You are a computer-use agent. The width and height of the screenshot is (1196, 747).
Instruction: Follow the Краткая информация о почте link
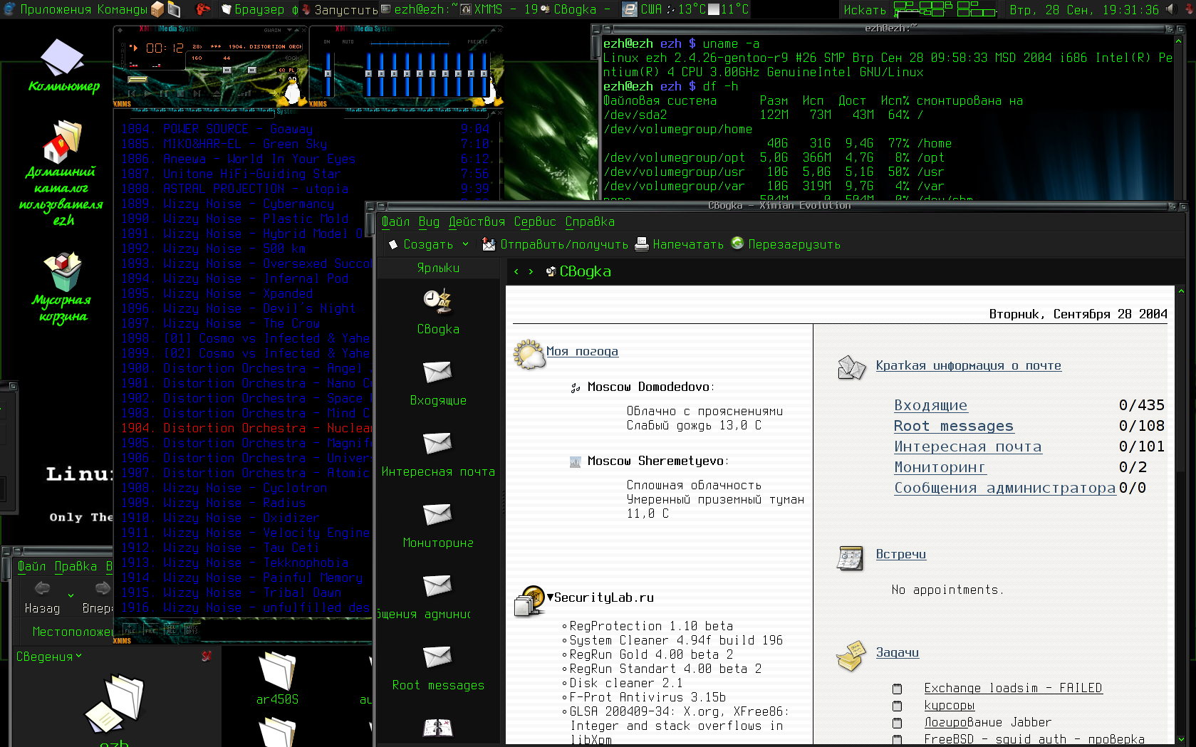coord(968,365)
